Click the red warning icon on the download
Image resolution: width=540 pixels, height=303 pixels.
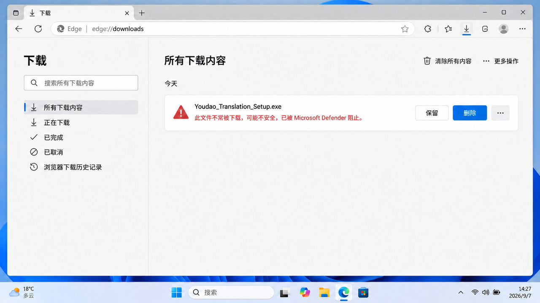181,112
